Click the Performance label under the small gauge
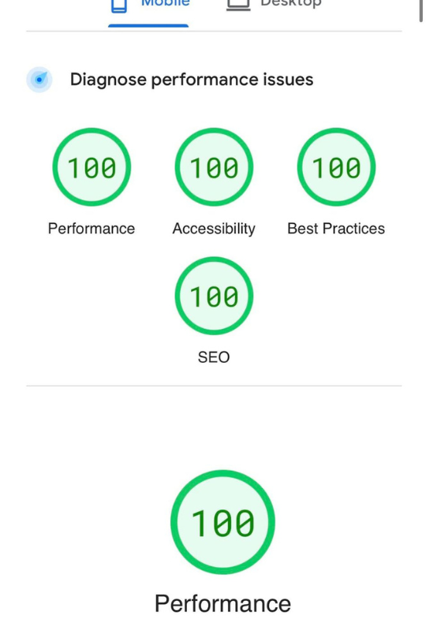The width and height of the screenshot is (426, 623). click(92, 229)
